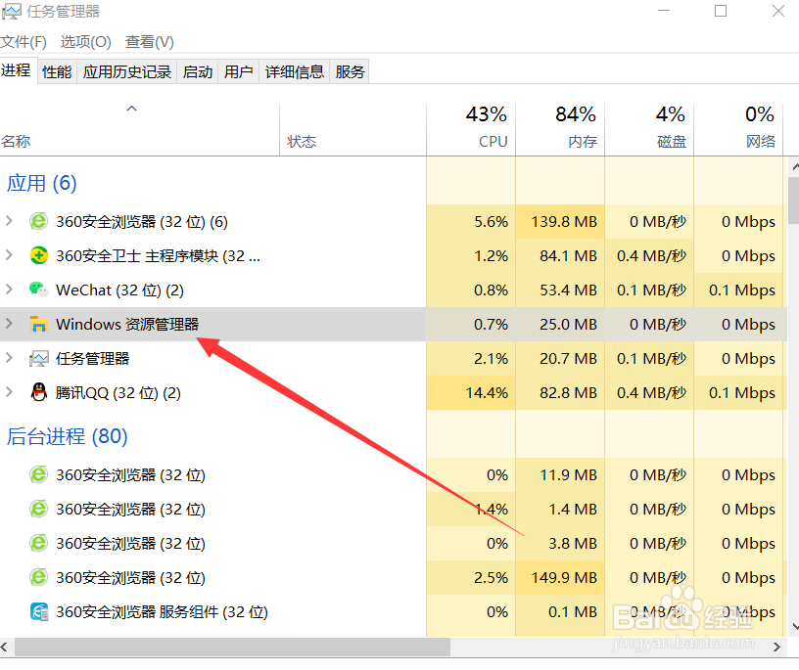Click icon of background 360安全浏览器 row with 149.9 MB
The width and height of the screenshot is (799, 670).
point(39,577)
